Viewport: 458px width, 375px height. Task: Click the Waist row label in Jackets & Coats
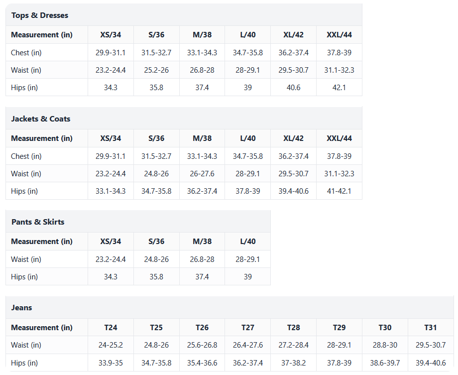pyautogui.click(x=25, y=173)
